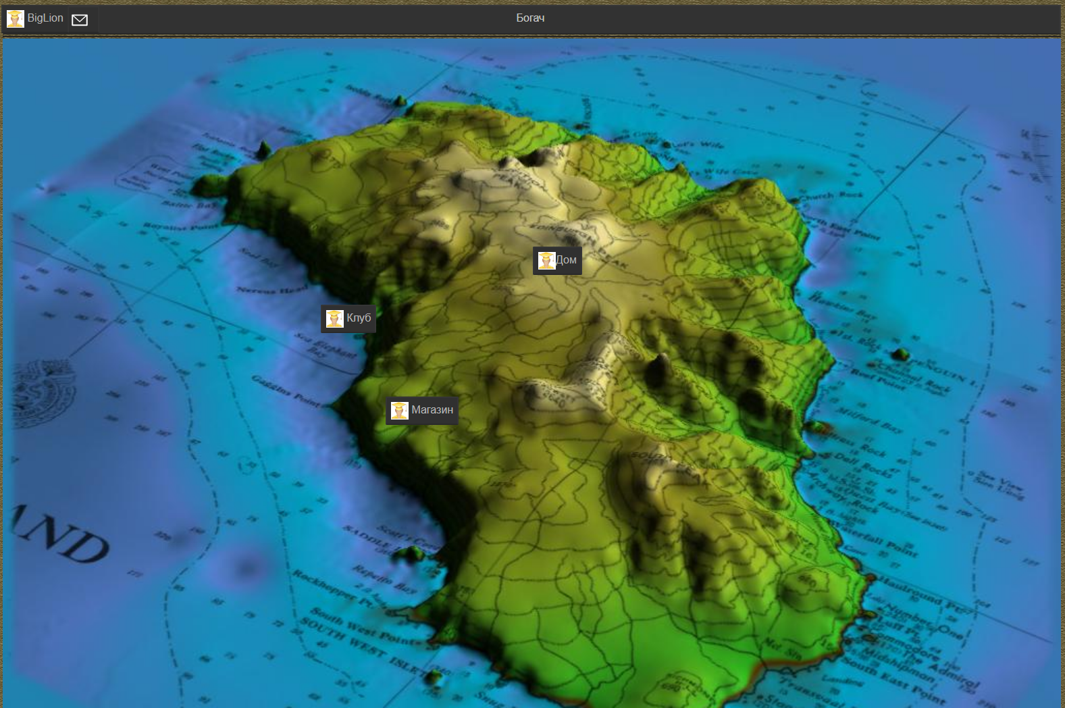Click the BigLion profile avatar

click(16, 19)
